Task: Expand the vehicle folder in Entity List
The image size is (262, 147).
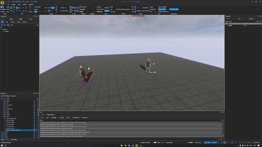Action: [3, 115]
